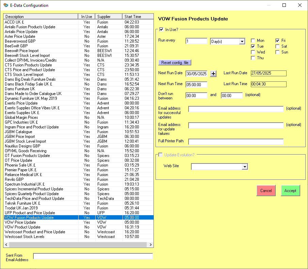Focus the Run every number field
The width and height of the screenshot is (308, 269).
tap(196, 41)
